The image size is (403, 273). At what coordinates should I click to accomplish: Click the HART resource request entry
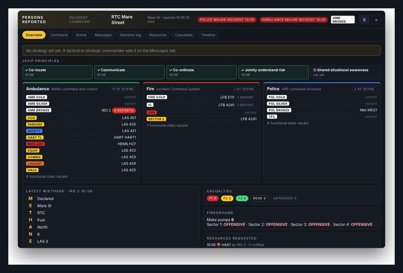coord(235,245)
